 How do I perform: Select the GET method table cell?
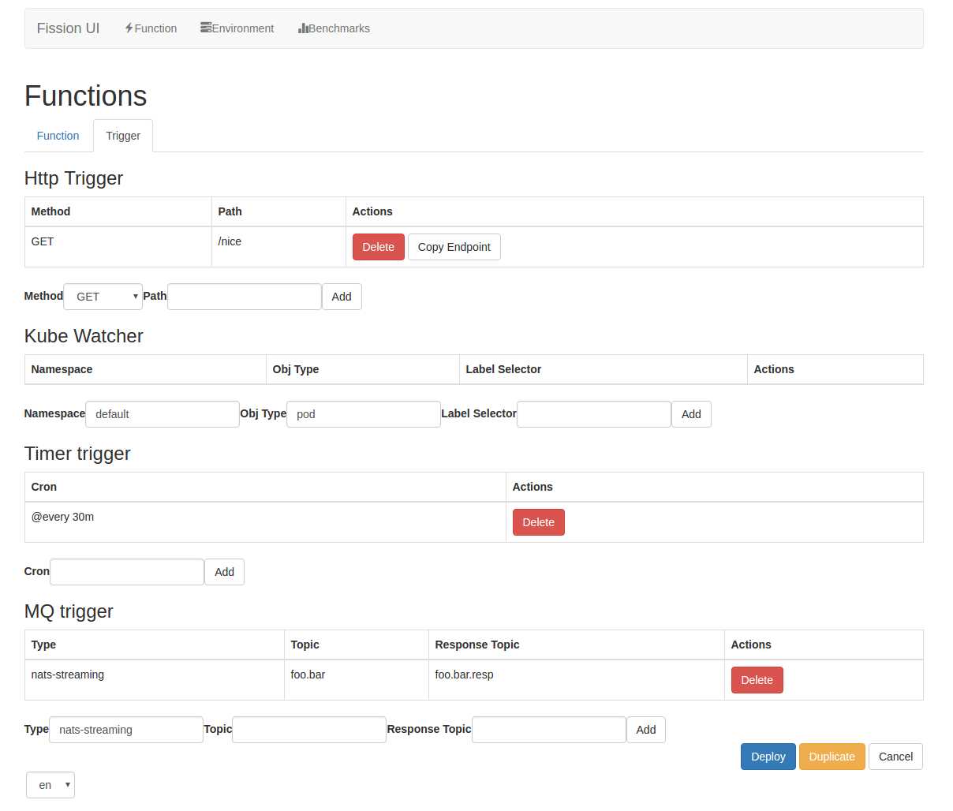[118, 247]
